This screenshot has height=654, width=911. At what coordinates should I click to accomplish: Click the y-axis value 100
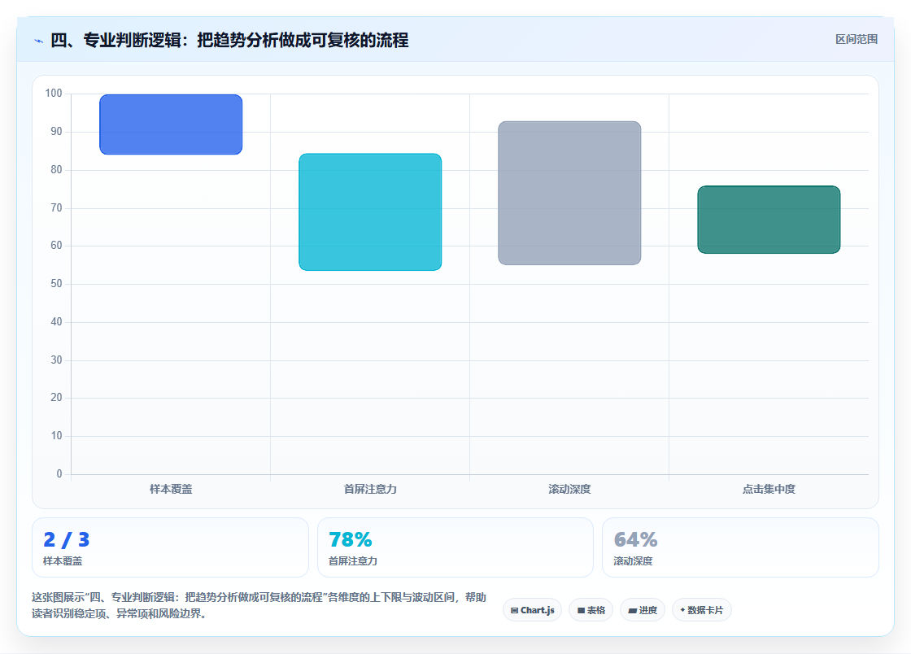54,93
